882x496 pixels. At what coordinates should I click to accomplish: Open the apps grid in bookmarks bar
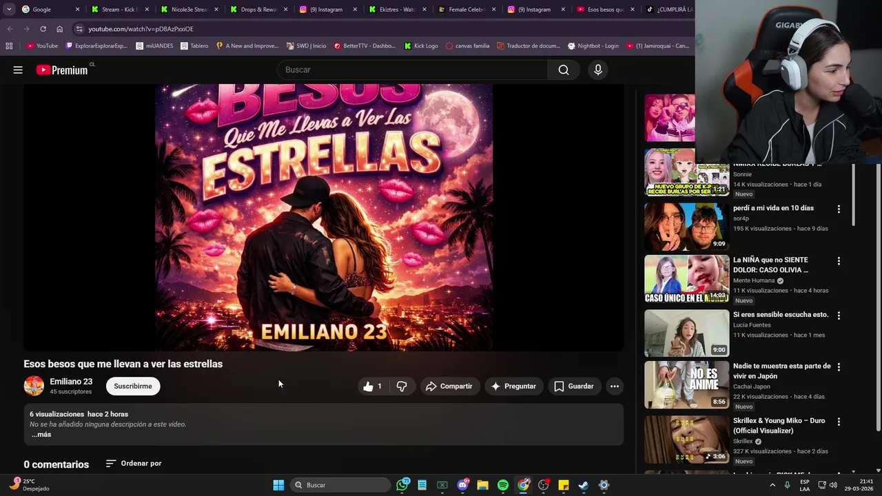point(9,46)
